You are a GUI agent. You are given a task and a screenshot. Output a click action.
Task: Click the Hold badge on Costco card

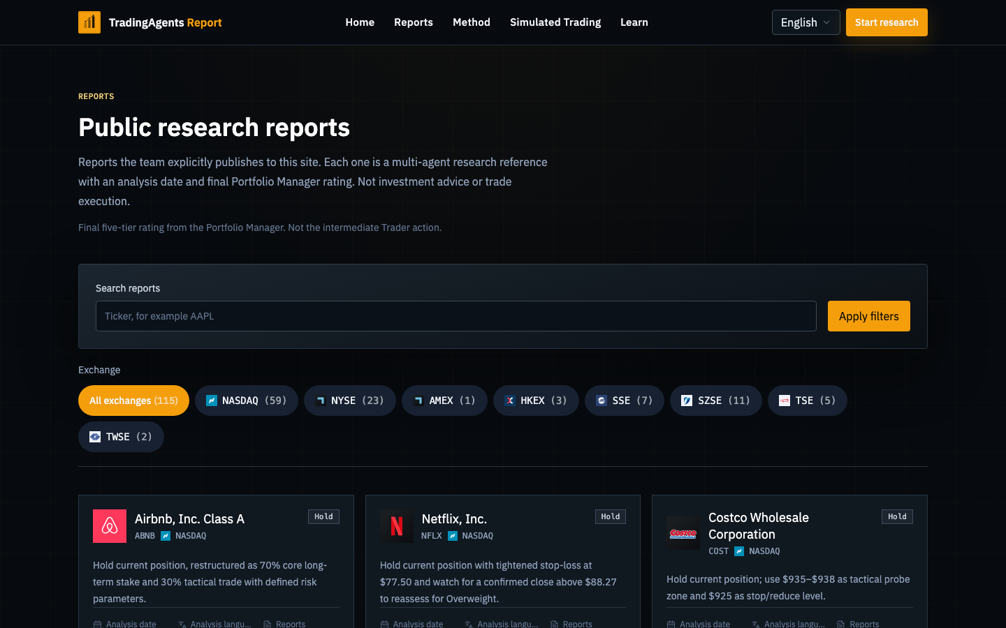pyautogui.click(x=897, y=516)
